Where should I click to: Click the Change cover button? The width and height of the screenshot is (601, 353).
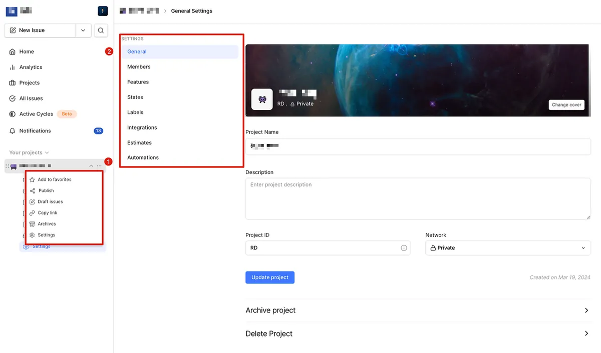(x=566, y=105)
